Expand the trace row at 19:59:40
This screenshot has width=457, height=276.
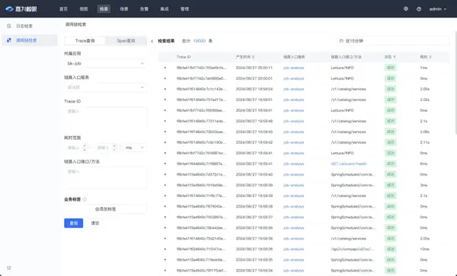click(x=165, y=175)
